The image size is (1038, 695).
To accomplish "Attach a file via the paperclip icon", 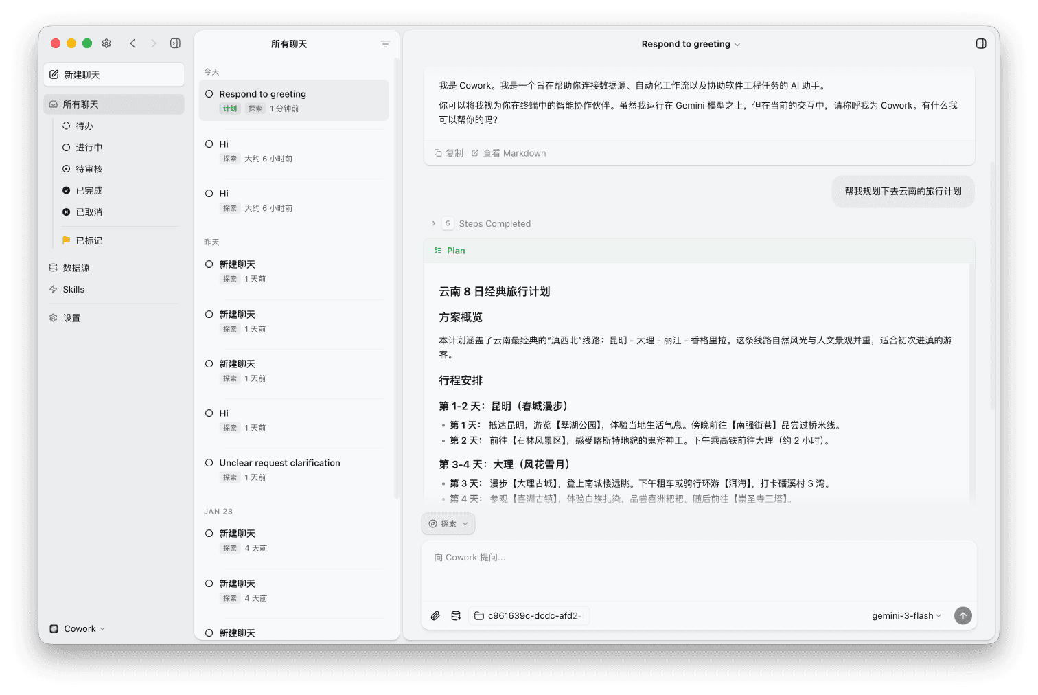I will [435, 615].
